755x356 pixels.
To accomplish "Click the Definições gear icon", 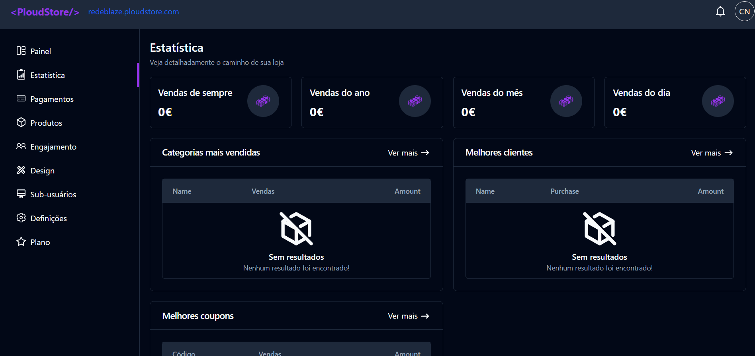I will (21, 218).
